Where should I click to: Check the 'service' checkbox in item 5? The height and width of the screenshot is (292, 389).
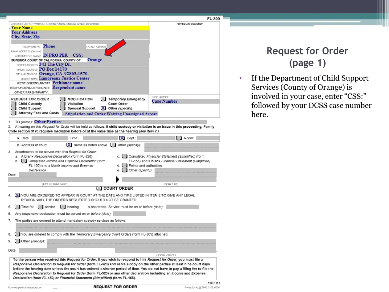pos(40,207)
